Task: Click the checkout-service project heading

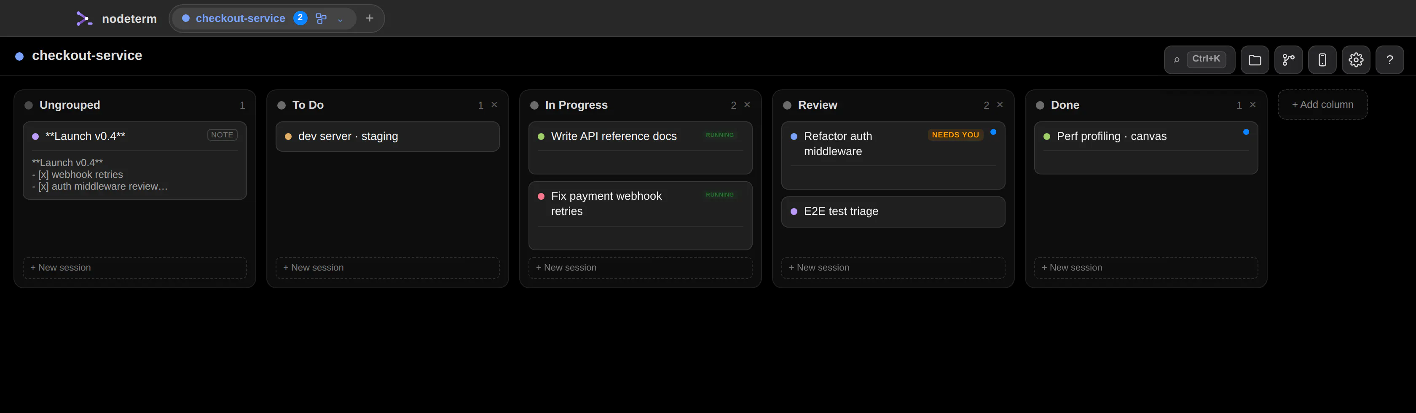Action: point(87,56)
